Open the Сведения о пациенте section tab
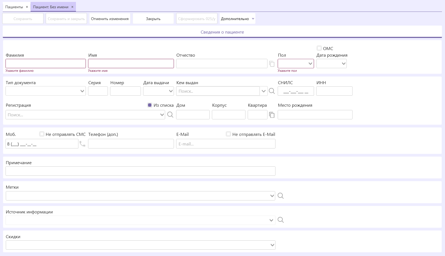This screenshot has width=445, height=256. click(x=222, y=32)
